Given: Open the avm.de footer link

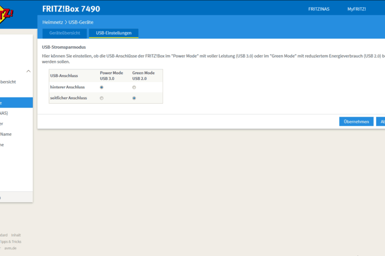Looking at the screenshot, I should click(10, 248).
